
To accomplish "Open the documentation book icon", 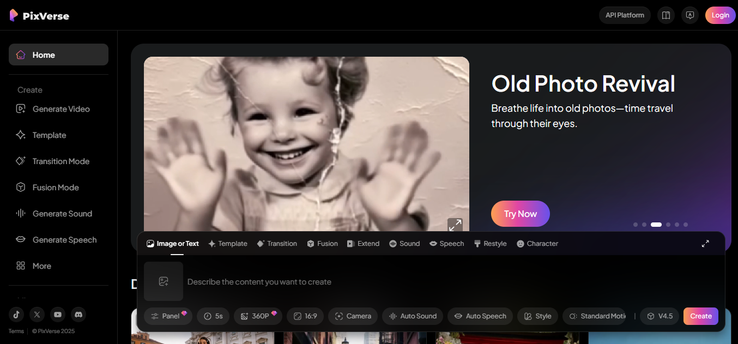I will pyautogui.click(x=666, y=15).
